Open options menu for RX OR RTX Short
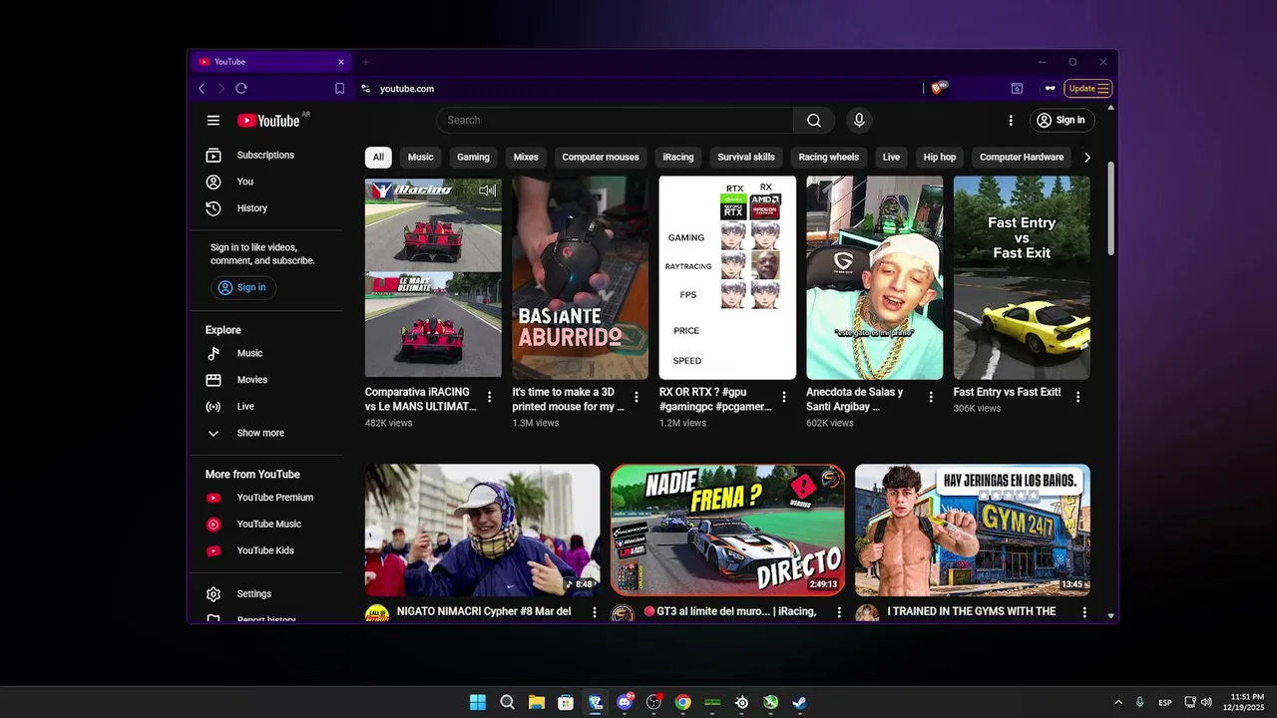The height and width of the screenshot is (718, 1277). click(783, 397)
